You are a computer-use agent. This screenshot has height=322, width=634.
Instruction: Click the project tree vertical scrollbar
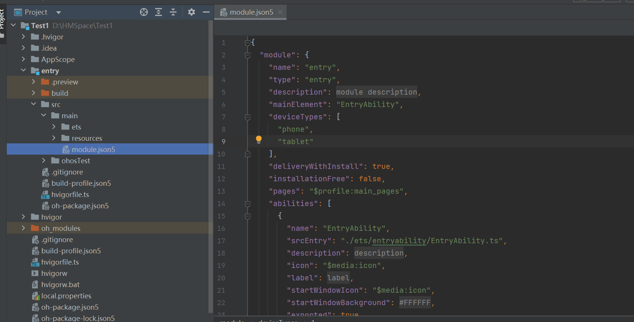210,166
